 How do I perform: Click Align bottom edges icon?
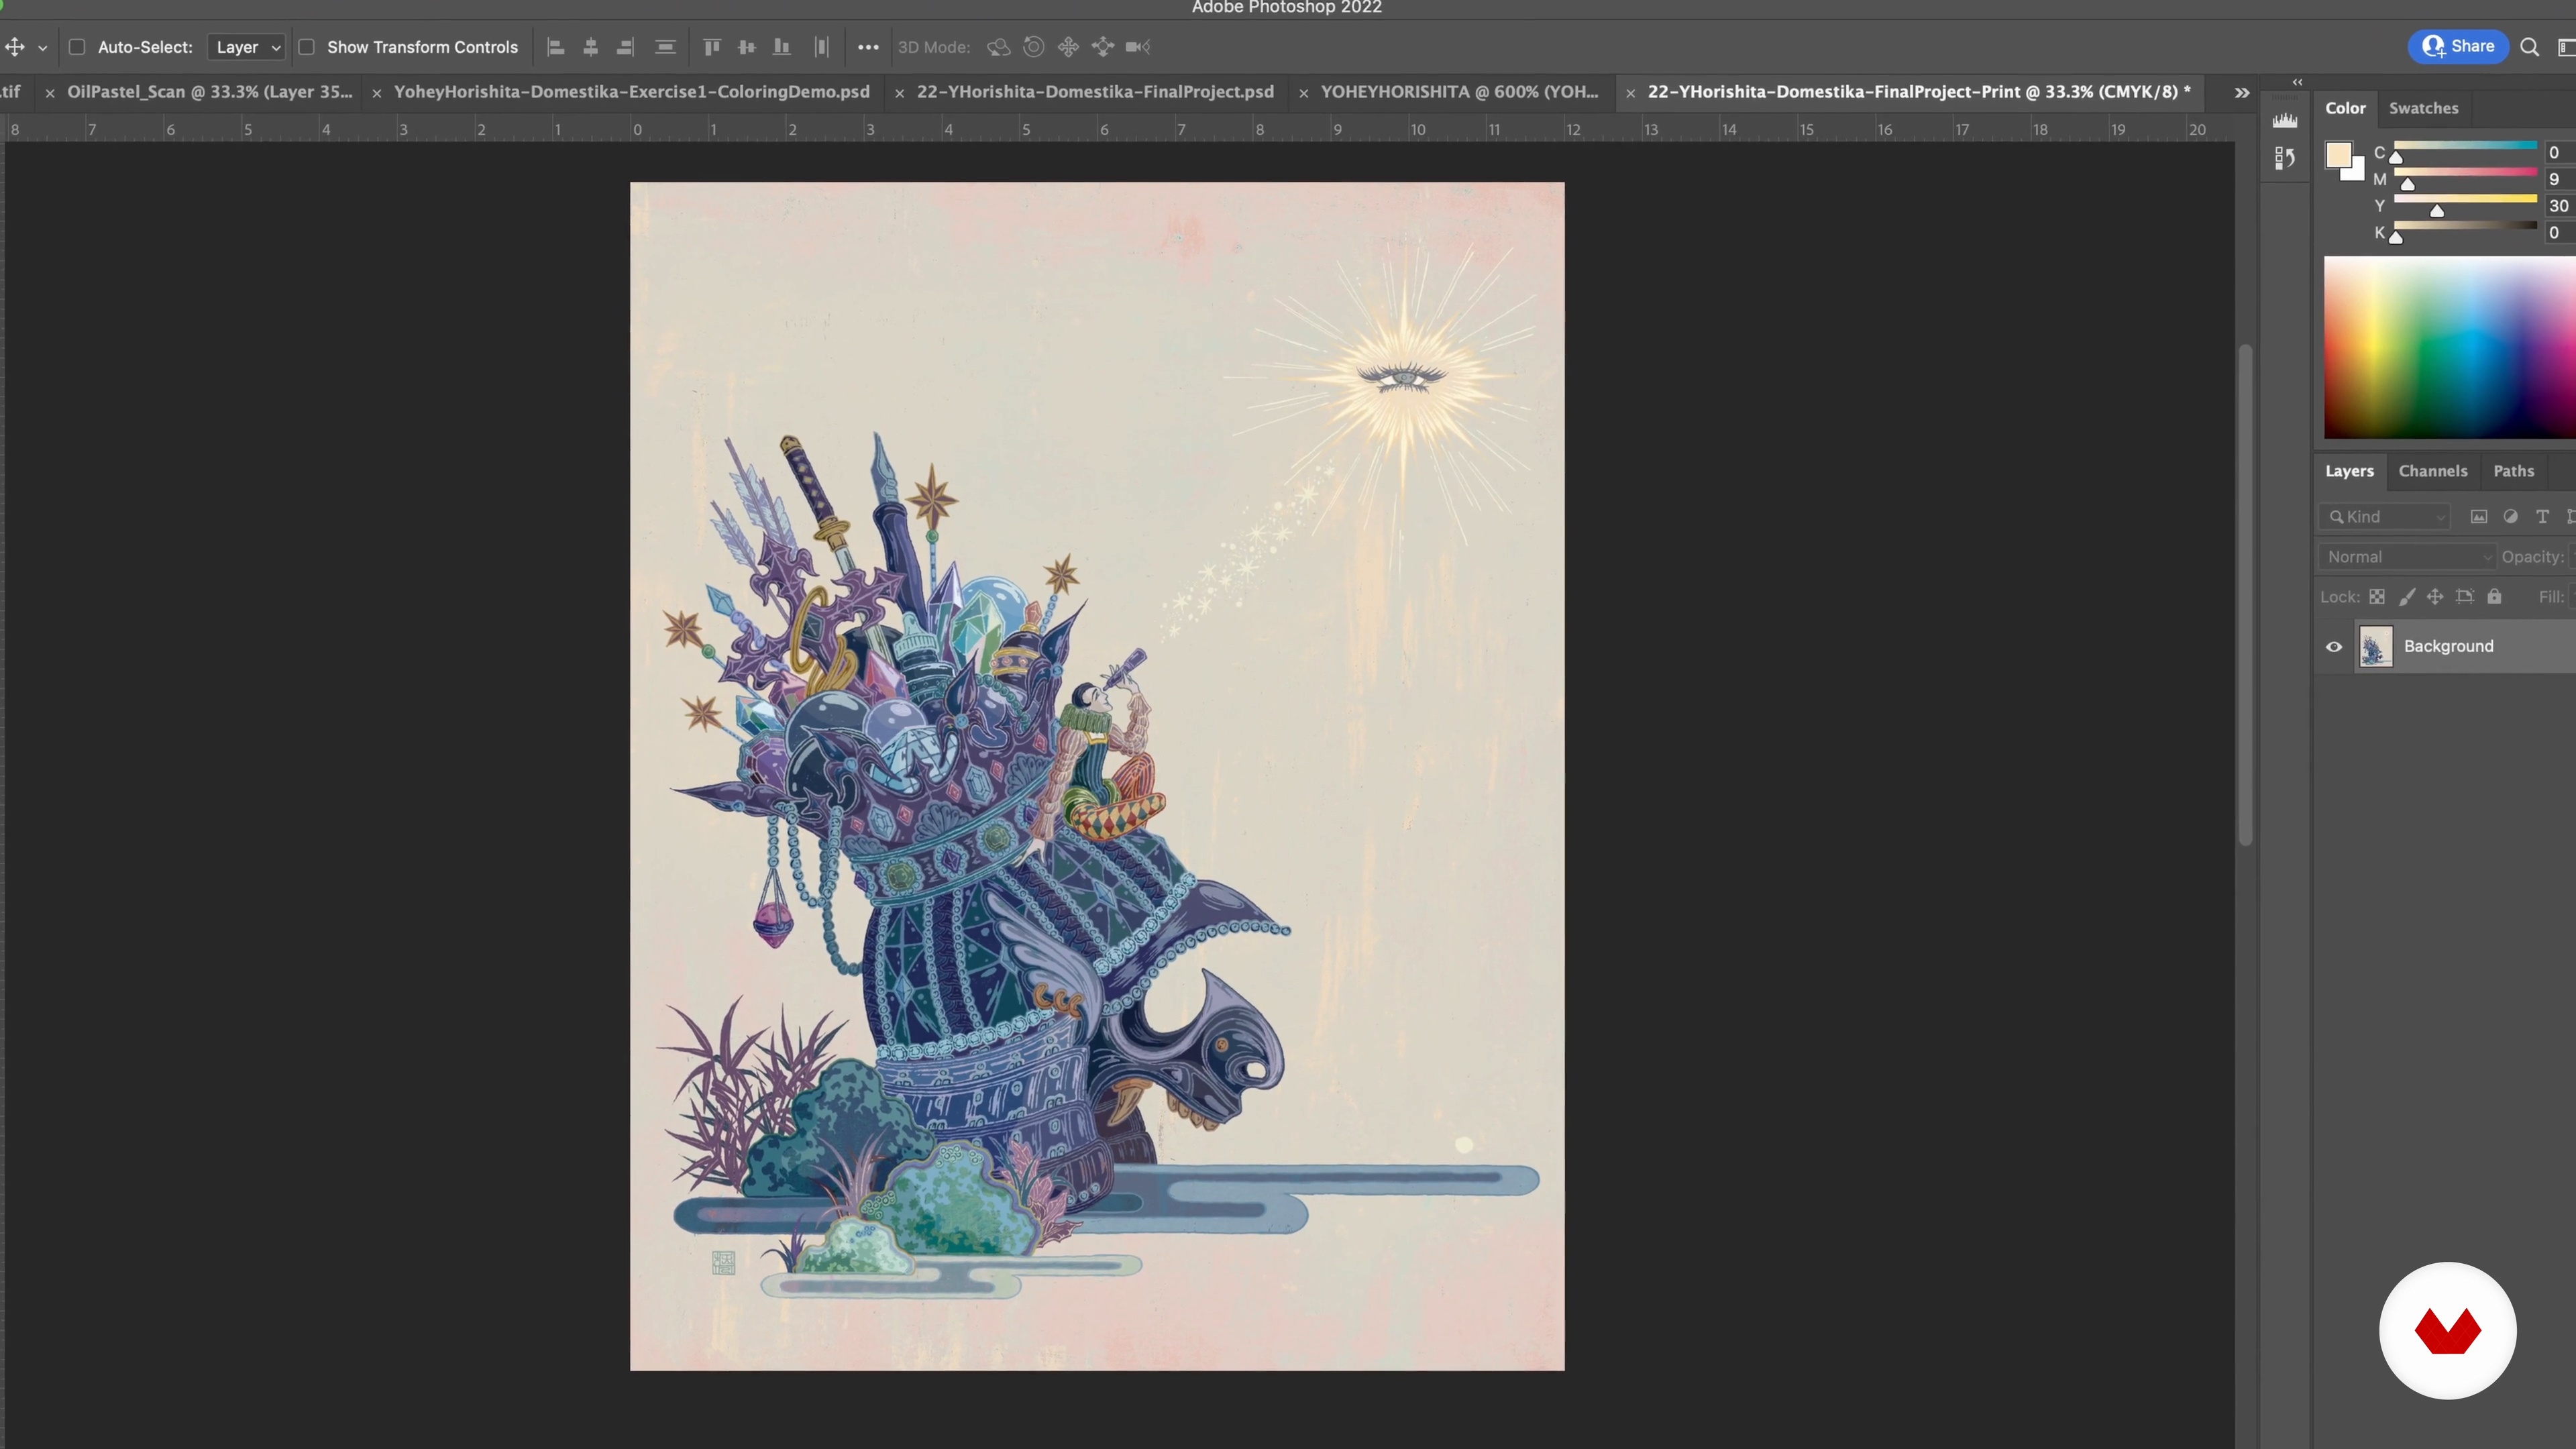tap(782, 47)
